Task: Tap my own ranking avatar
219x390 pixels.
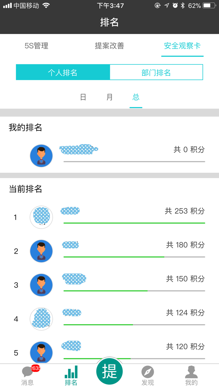Action: pos(41,156)
